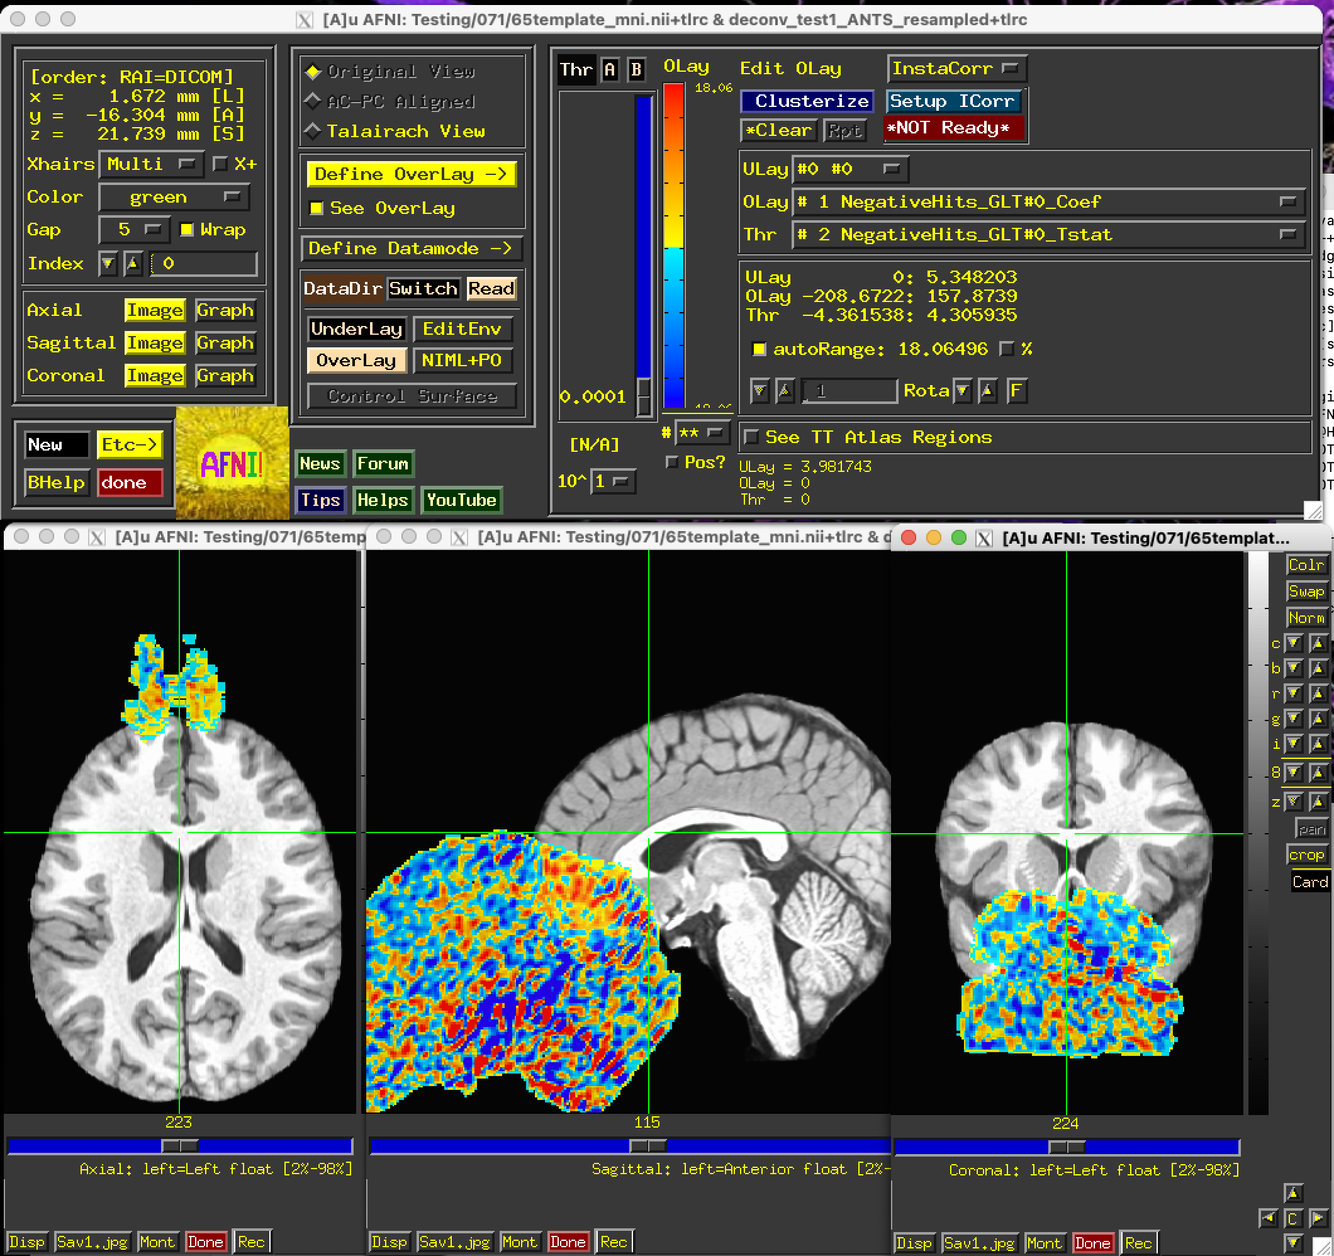Open OLay sub-brick NegativeHits_GLT#0_Coef dropdown
Viewport: 1334px width, 1256px height.
pyautogui.click(x=1048, y=201)
